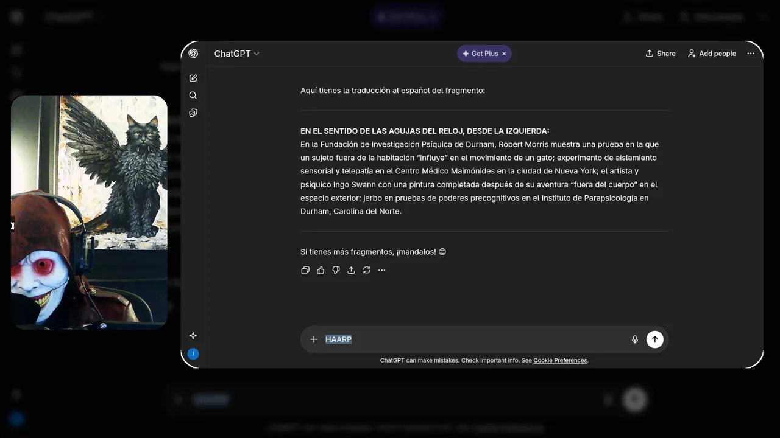Click the winged cat painting in the webcam overlay
The height and width of the screenshot is (438, 780).
click(x=115, y=172)
